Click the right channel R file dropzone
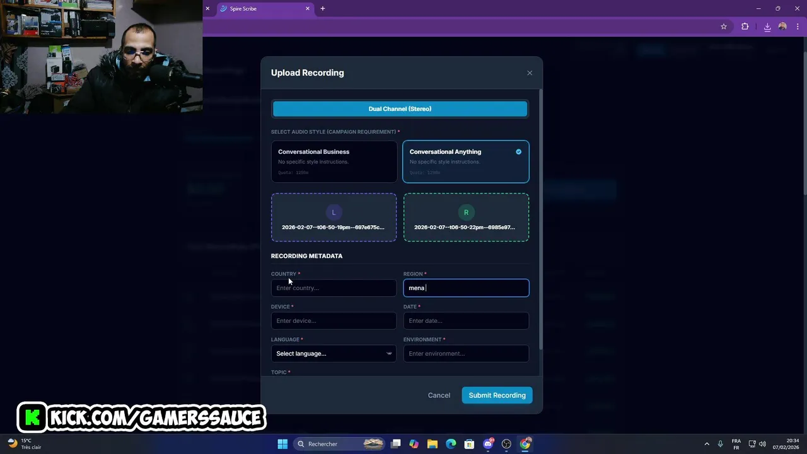The image size is (807, 454). point(466,218)
